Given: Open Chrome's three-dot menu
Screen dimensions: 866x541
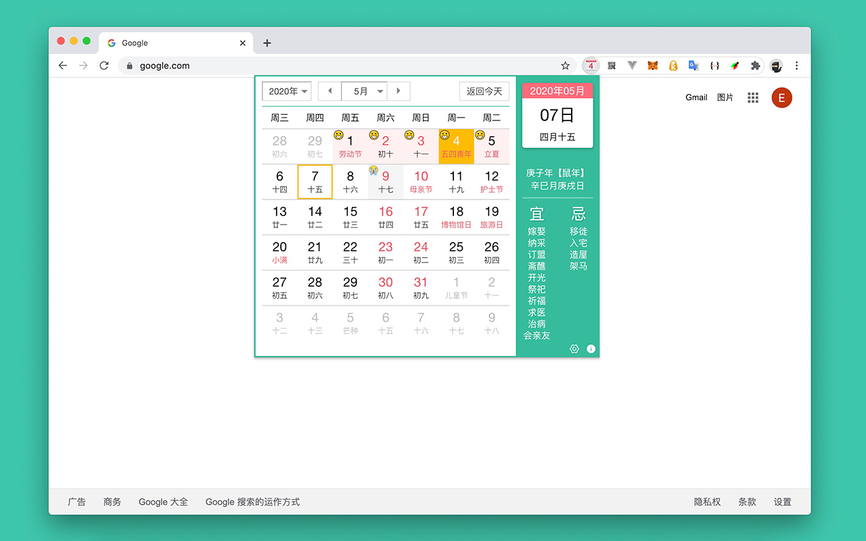Looking at the screenshot, I should pyautogui.click(x=796, y=66).
